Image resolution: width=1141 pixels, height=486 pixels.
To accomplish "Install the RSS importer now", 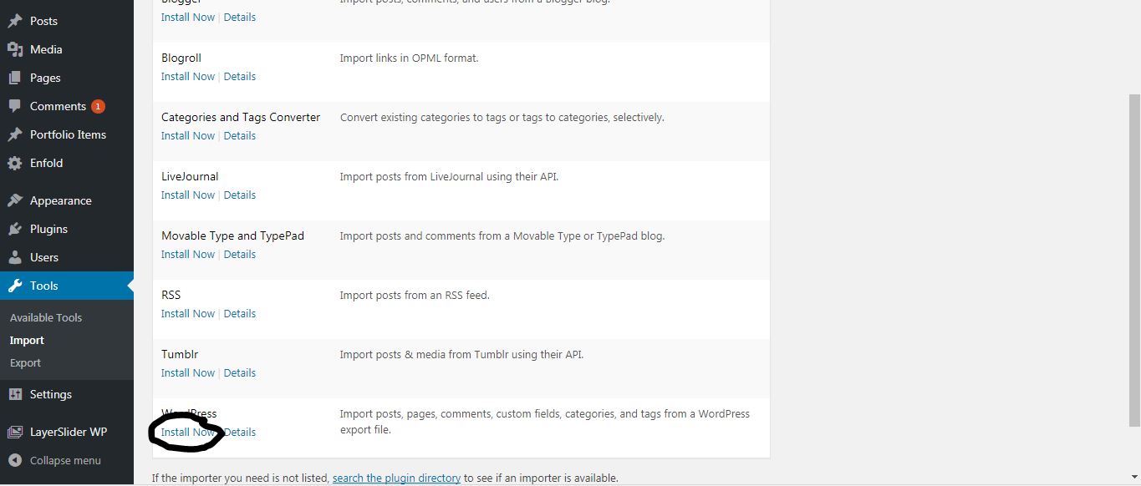I will 188,313.
